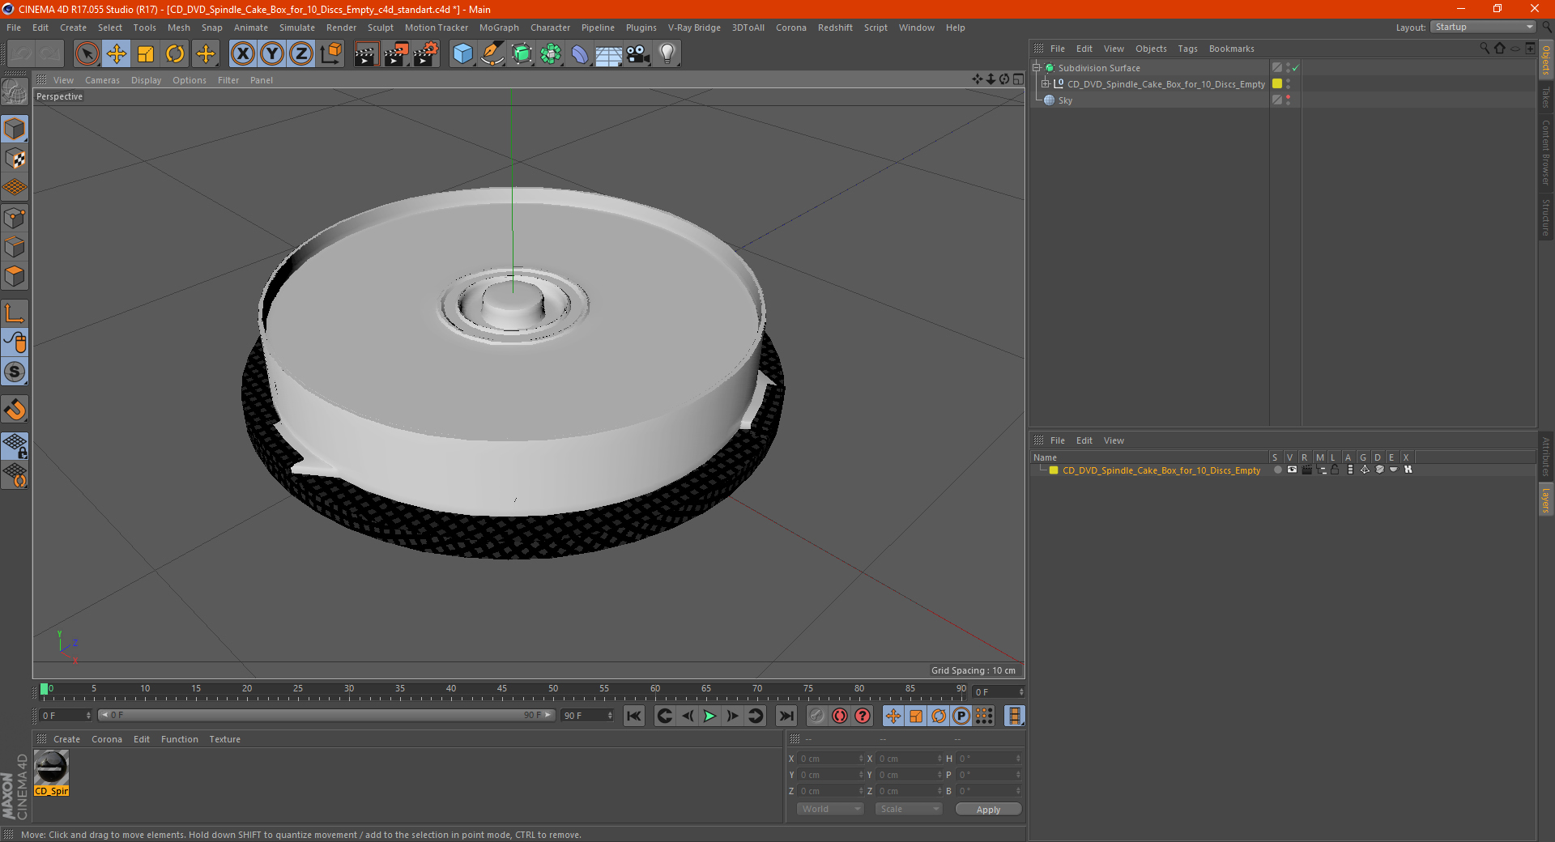Switch to Texture mode in left sidebar
This screenshot has height=842, width=1555.
(15, 159)
